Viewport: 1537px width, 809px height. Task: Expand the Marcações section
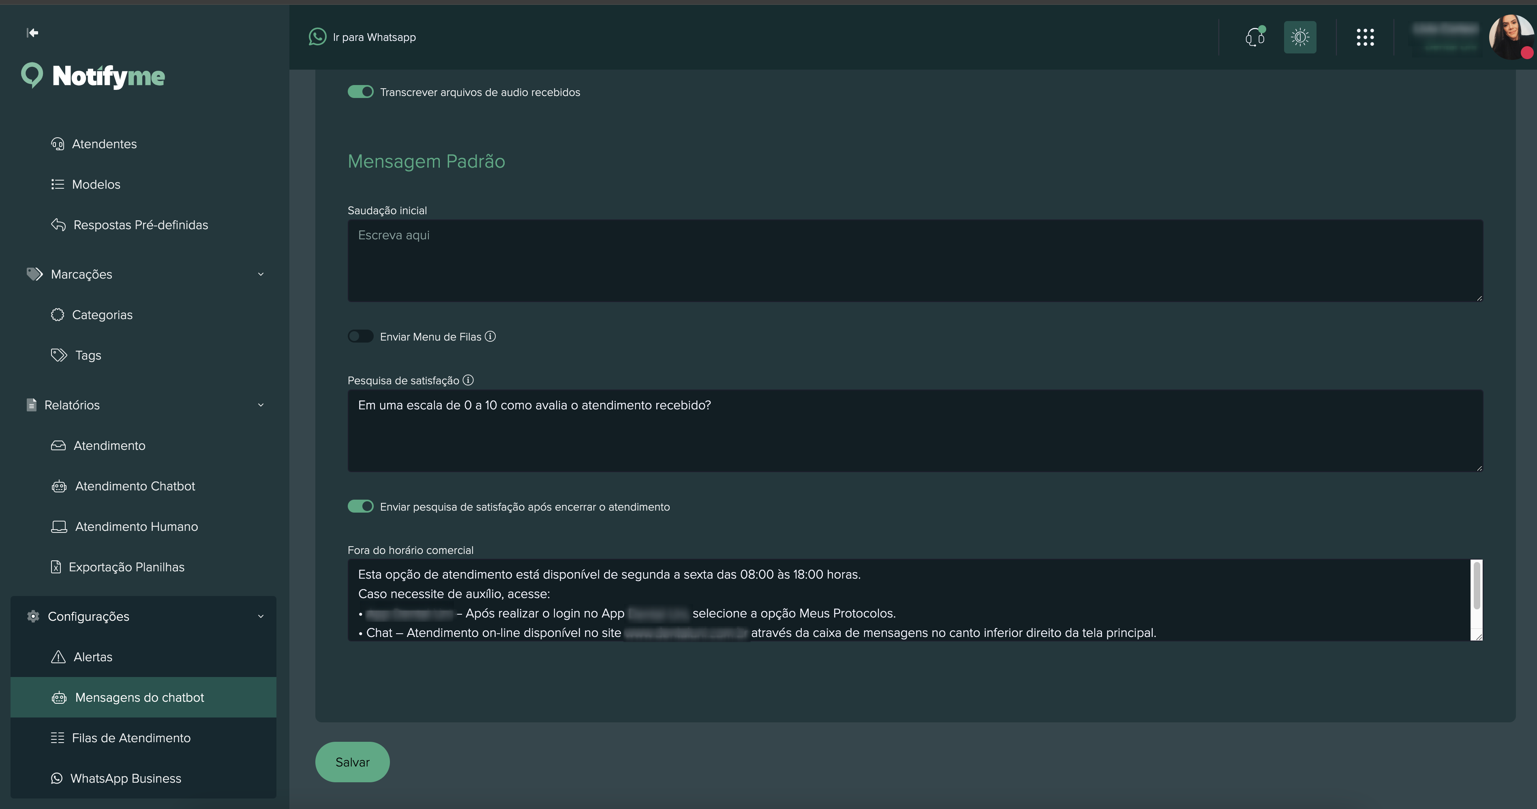click(x=261, y=274)
